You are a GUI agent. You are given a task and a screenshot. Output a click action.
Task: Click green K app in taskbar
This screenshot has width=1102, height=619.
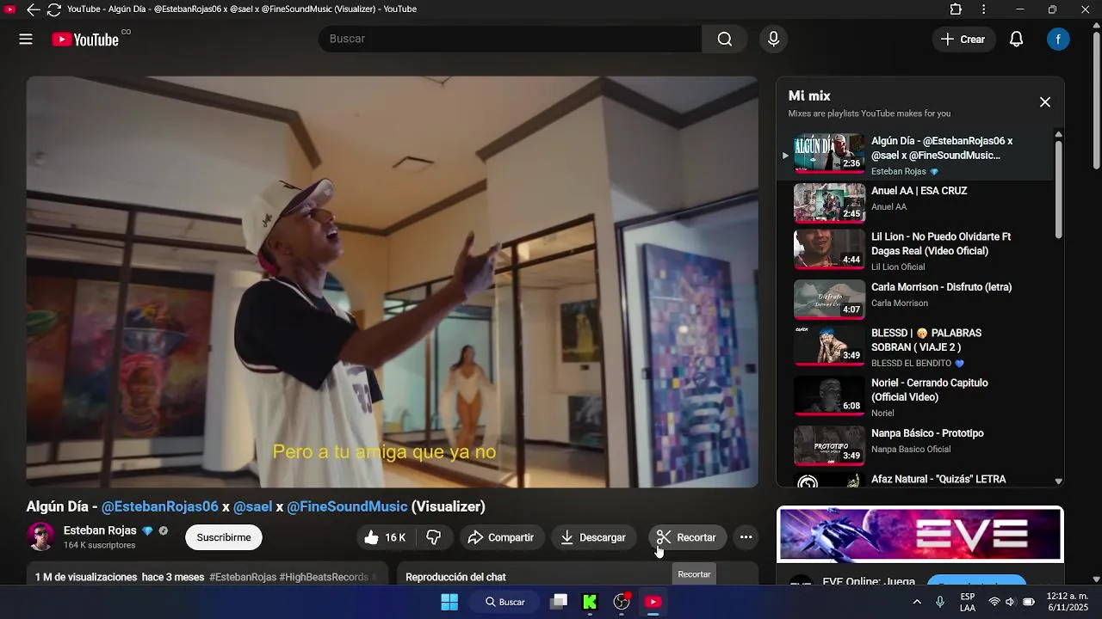coord(590,602)
